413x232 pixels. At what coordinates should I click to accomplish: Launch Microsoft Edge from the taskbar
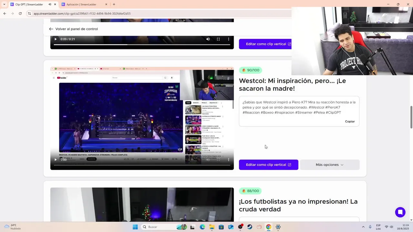coord(202,227)
